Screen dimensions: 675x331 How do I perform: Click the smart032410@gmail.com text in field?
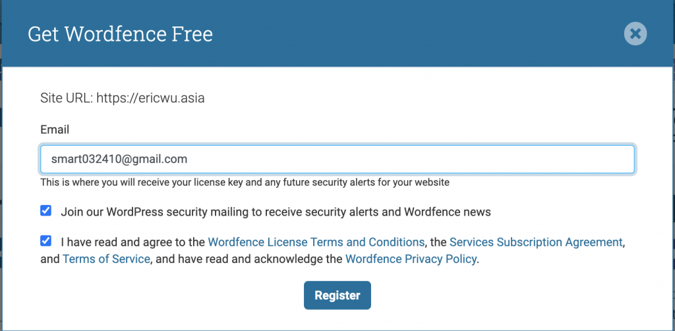coord(119,160)
